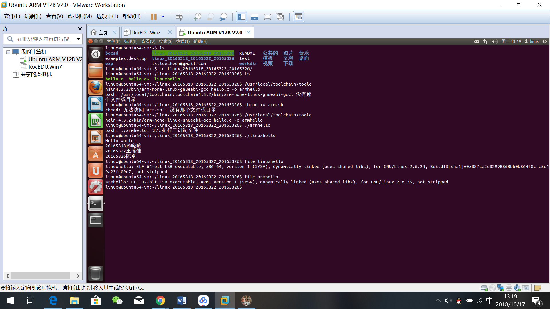Launch LibreOffice Calc from launcher
This screenshot has width=550, height=309.
(x=96, y=120)
